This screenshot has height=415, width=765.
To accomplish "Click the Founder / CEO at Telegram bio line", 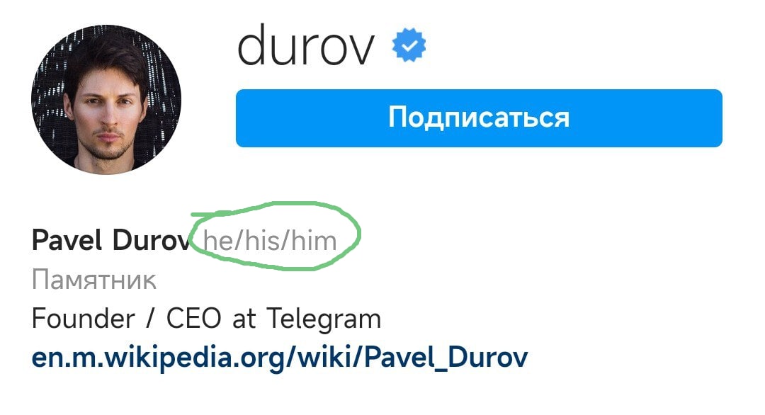I will (x=206, y=319).
